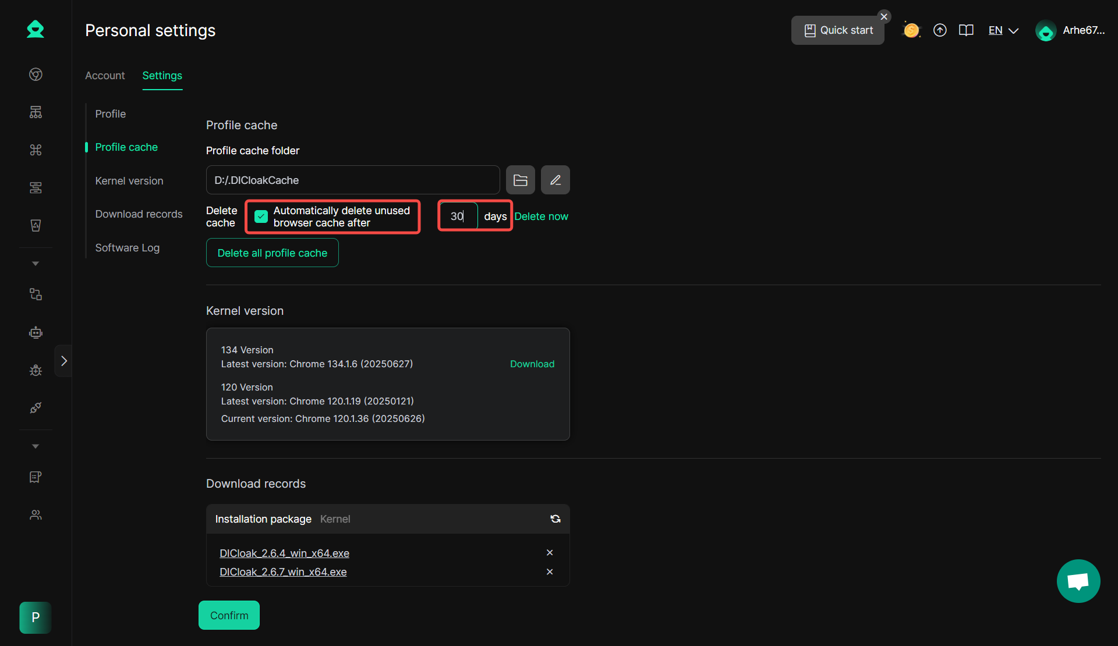Open the plug/API sidebar icon

tap(36, 407)
